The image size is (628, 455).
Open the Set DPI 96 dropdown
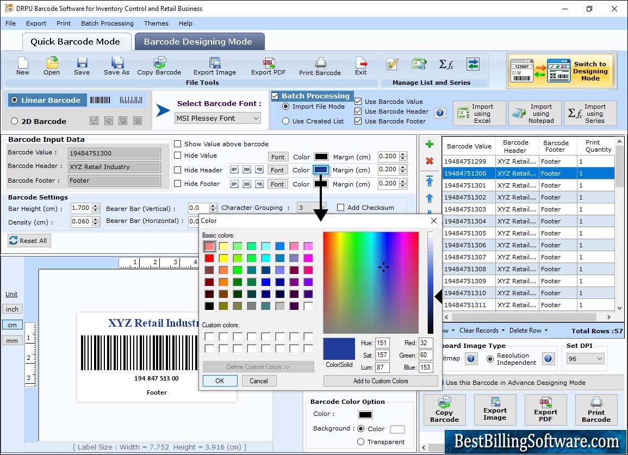585,359
